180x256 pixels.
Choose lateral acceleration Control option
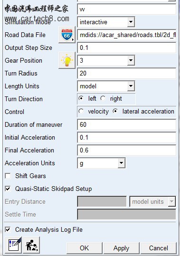click(115, 111)
